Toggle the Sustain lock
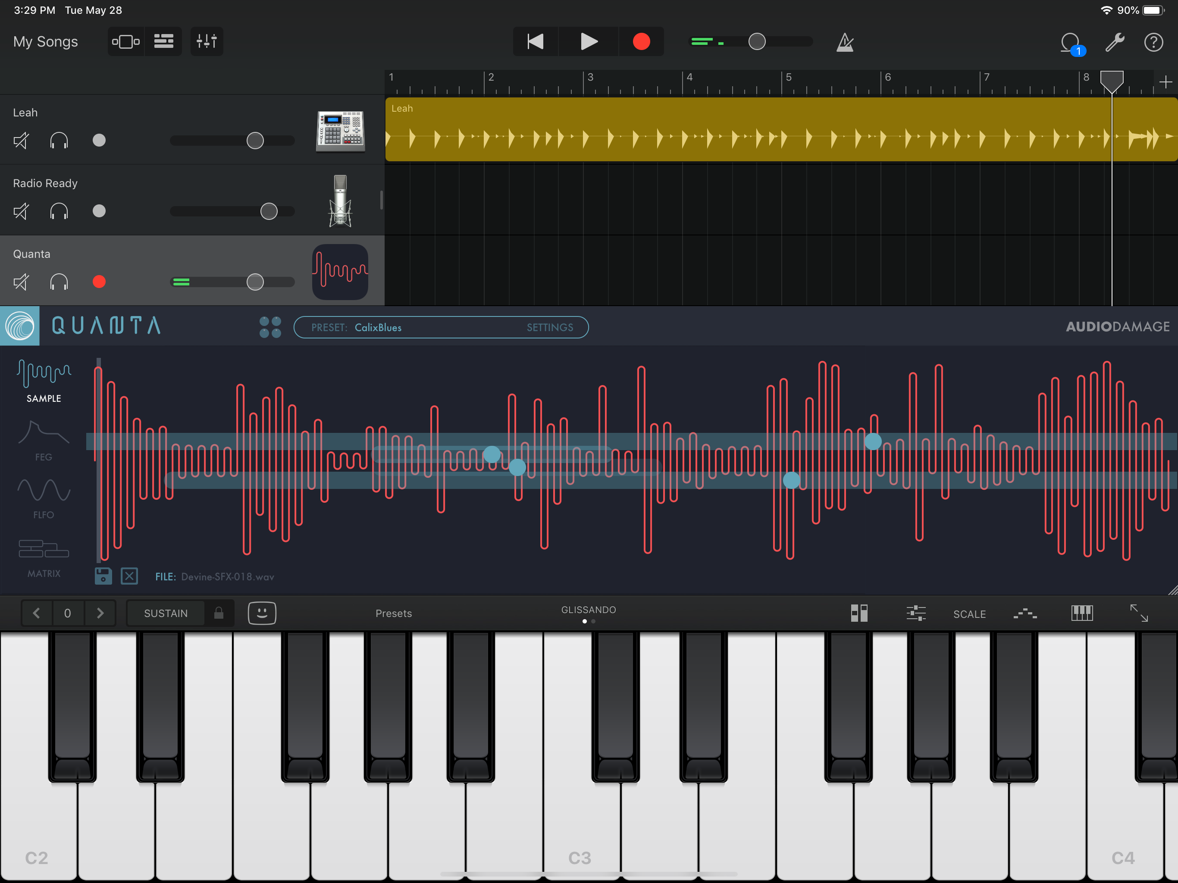 (x=218, y=613)
